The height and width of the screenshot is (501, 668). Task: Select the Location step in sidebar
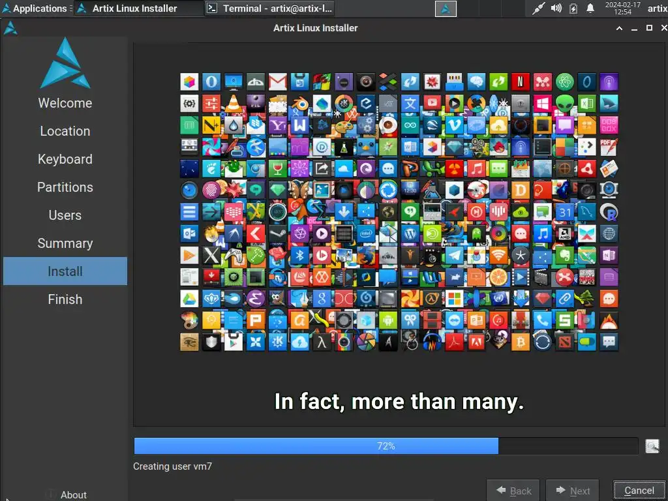click(x=65, y=131)
